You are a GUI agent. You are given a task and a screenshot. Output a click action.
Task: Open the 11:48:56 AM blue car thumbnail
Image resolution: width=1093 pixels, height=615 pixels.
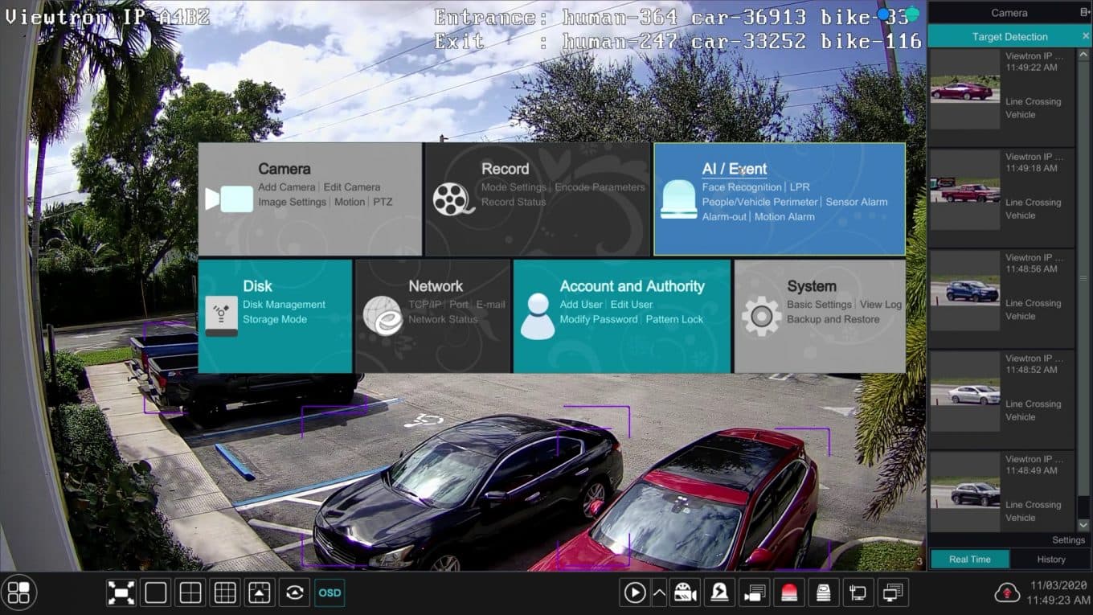[964, 290]
